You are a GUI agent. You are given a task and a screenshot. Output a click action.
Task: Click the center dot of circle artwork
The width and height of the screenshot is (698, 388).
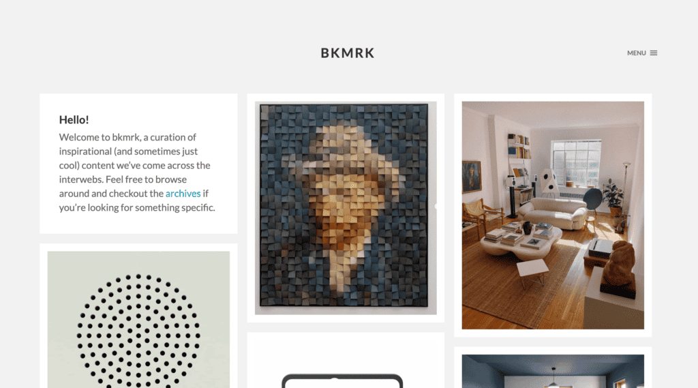click(x=138, y=335)
